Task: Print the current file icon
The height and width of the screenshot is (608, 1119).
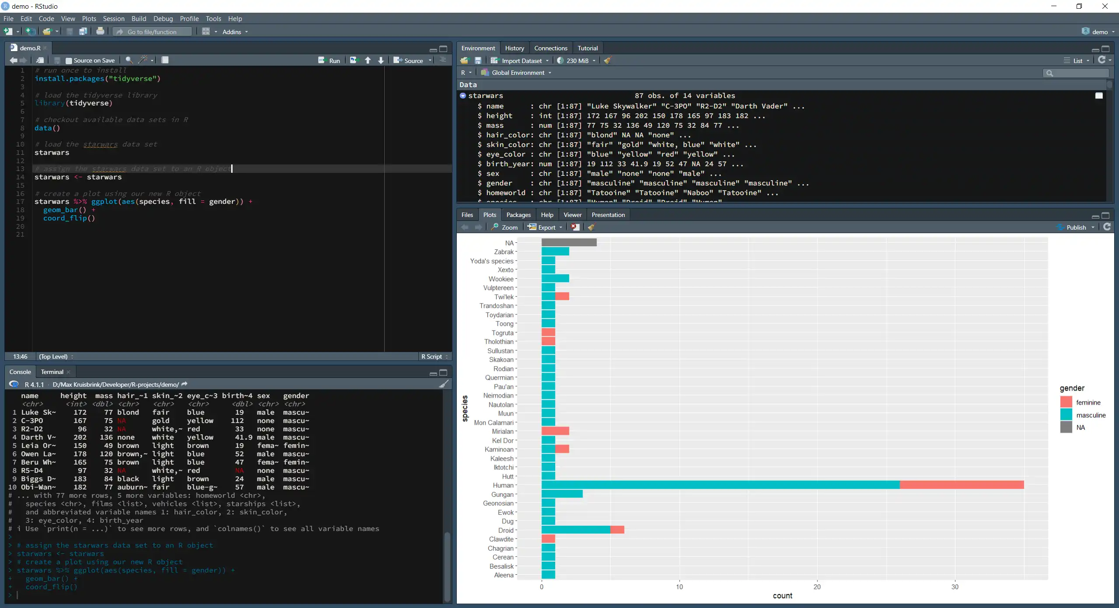Action: point(100,31)
